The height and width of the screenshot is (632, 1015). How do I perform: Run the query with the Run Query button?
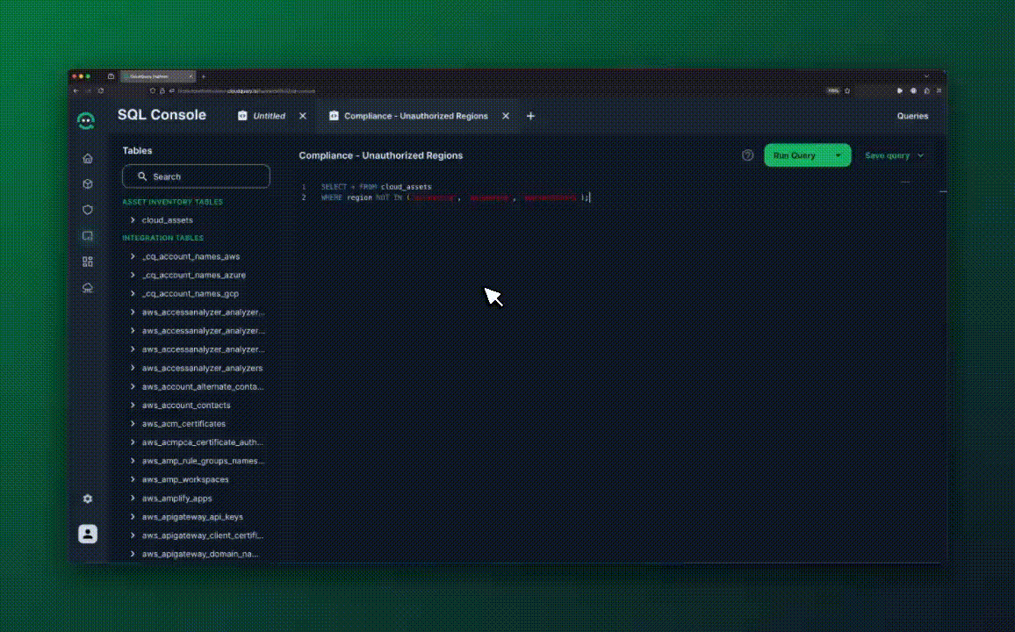(795, 155)
